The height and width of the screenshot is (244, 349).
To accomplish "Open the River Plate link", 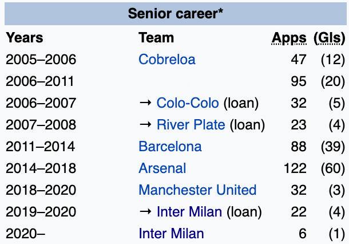I will [x=191, y=125].
